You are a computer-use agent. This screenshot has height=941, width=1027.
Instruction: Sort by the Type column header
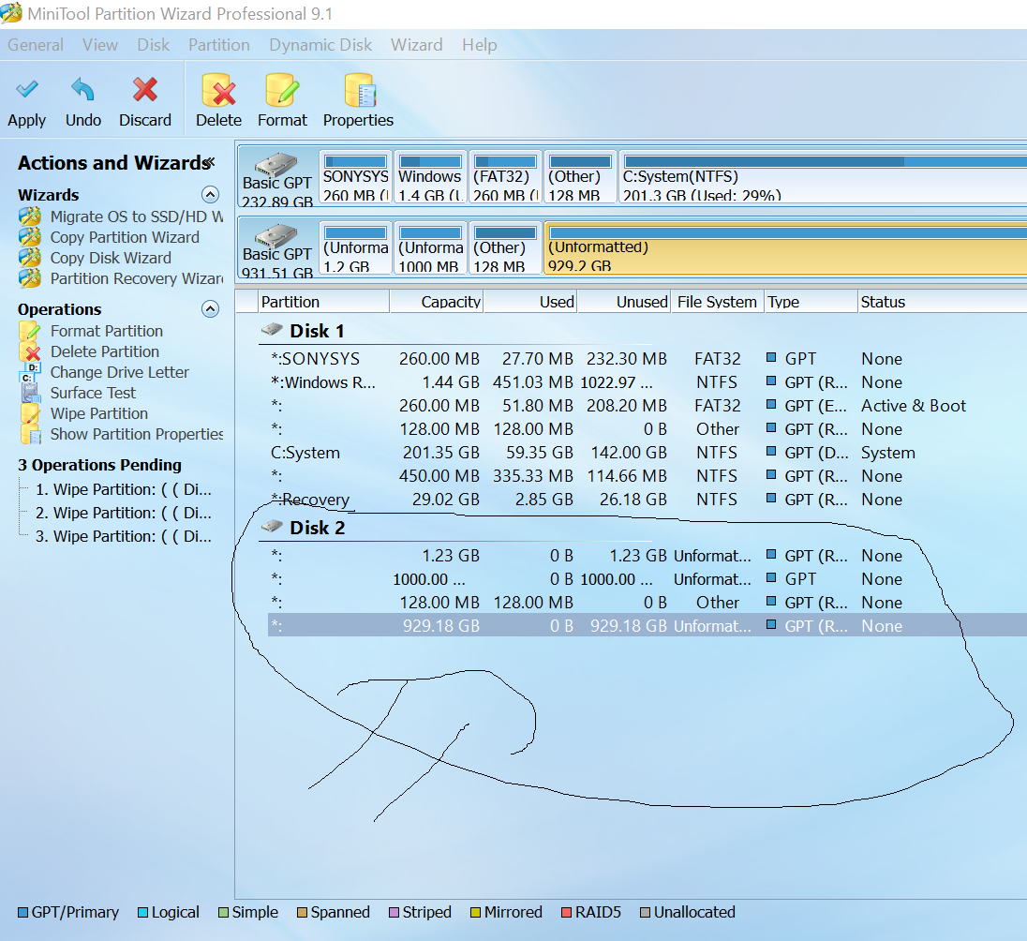click(x=811, y=302)
